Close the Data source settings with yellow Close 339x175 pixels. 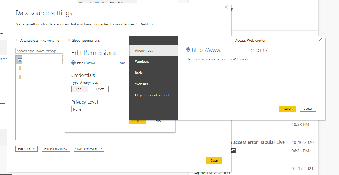[214, 160]
